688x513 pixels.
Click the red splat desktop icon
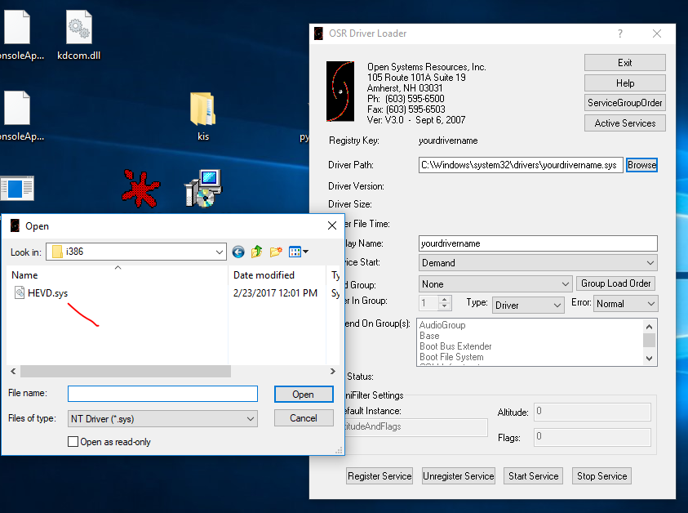point(140,188)
